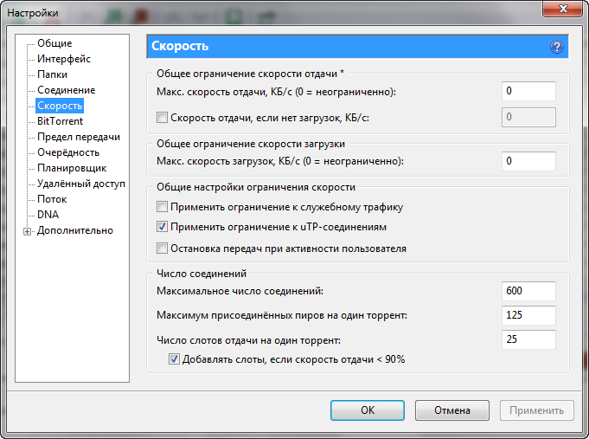Open the Общие settings section

pos(54,43)
